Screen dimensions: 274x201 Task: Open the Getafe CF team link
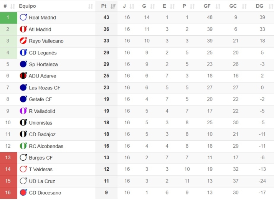pyautogui.click(x=40, y=99)
